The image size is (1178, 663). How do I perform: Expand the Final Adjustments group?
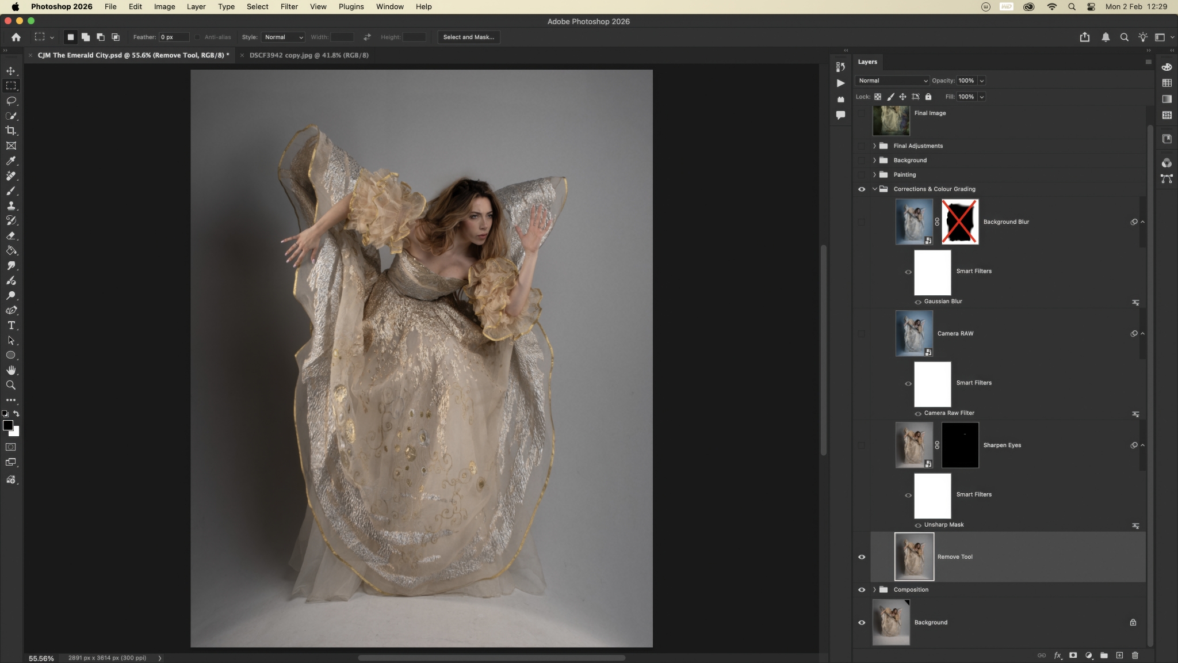(x=874, y=146)
